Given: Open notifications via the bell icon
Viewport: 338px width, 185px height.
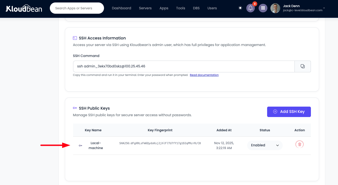Looking at the screenshot, I should click(x=250, y=8).
